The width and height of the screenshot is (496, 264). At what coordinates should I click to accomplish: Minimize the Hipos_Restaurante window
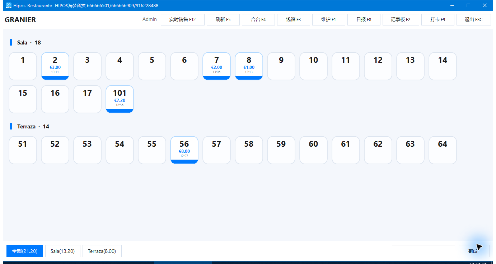coord(452,5)
